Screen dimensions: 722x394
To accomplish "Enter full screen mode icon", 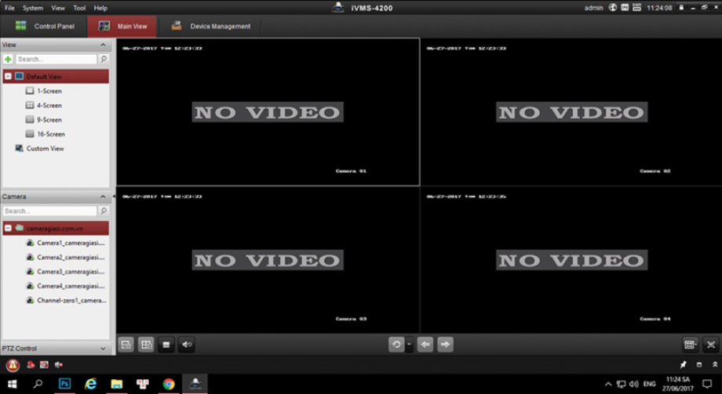I will (710, 344).
